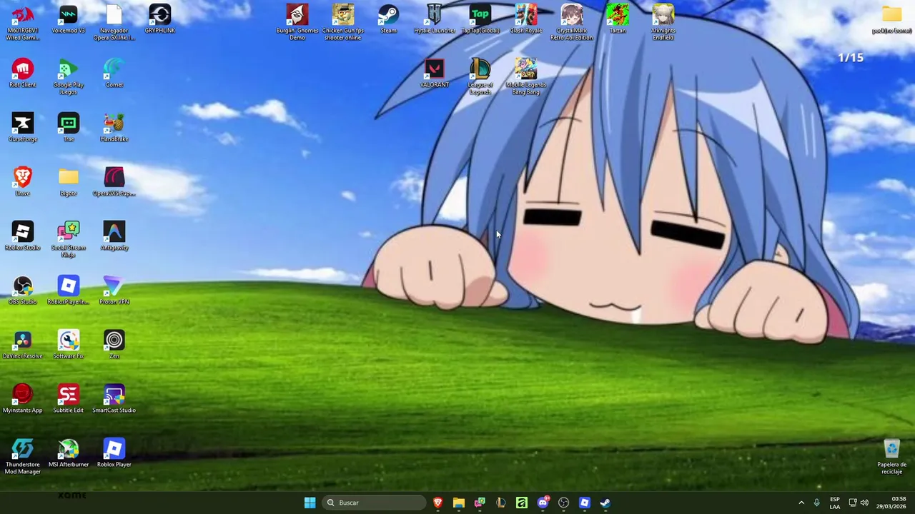Screen dimensions: 915x514
Task: Select the RobloxPlayerInstaller icon
Action: point(68,291)
